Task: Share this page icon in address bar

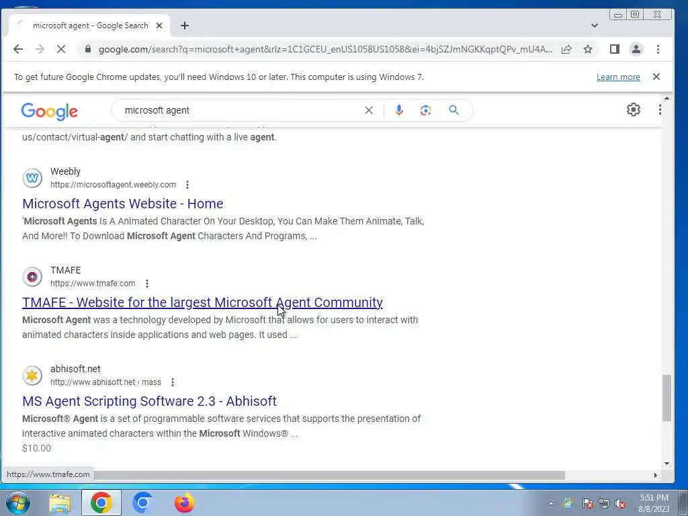Action: tap(566, 49)
